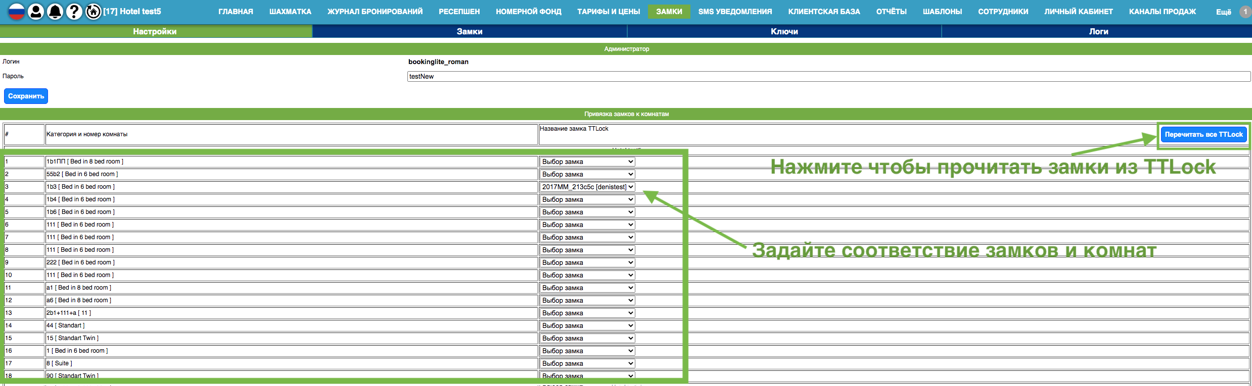The image size is (1252, 386).
Task: Open the Замки sub-tab
Action: (470, 31)
